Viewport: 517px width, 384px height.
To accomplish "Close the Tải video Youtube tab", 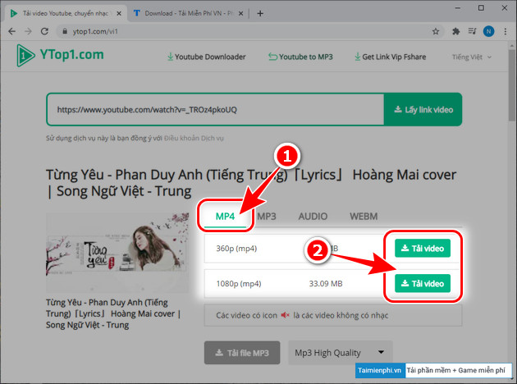I will point(119,13).
